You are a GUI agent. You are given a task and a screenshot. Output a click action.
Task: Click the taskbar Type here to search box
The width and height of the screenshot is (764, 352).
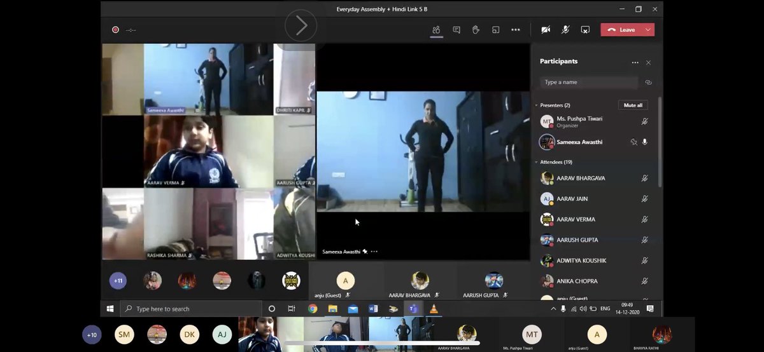[x=190, y=309]
